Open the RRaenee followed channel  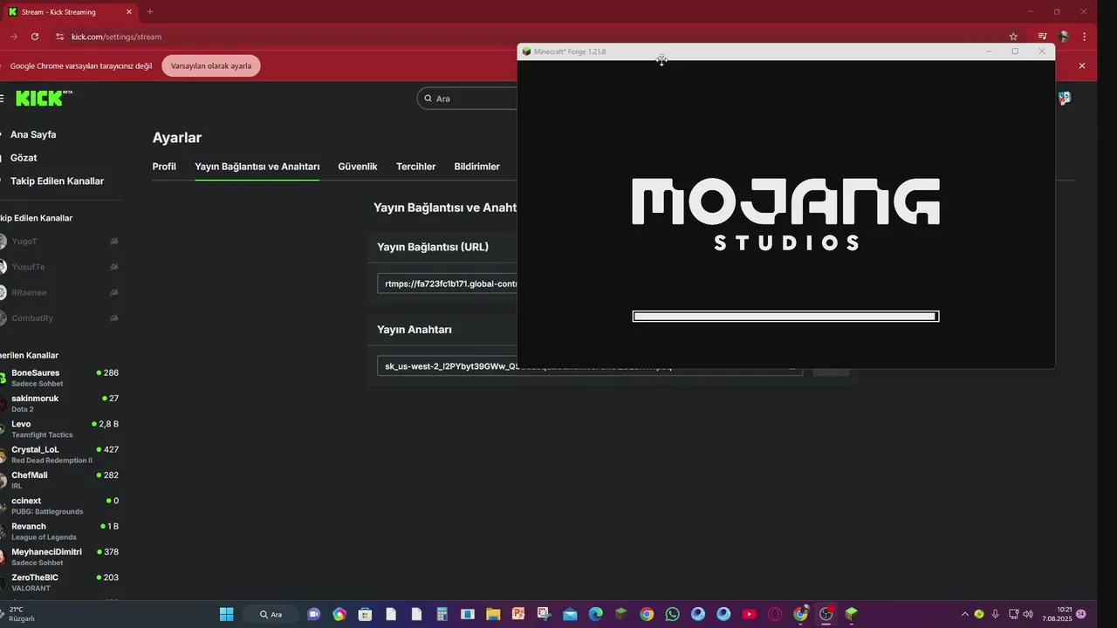click(59, 292)
